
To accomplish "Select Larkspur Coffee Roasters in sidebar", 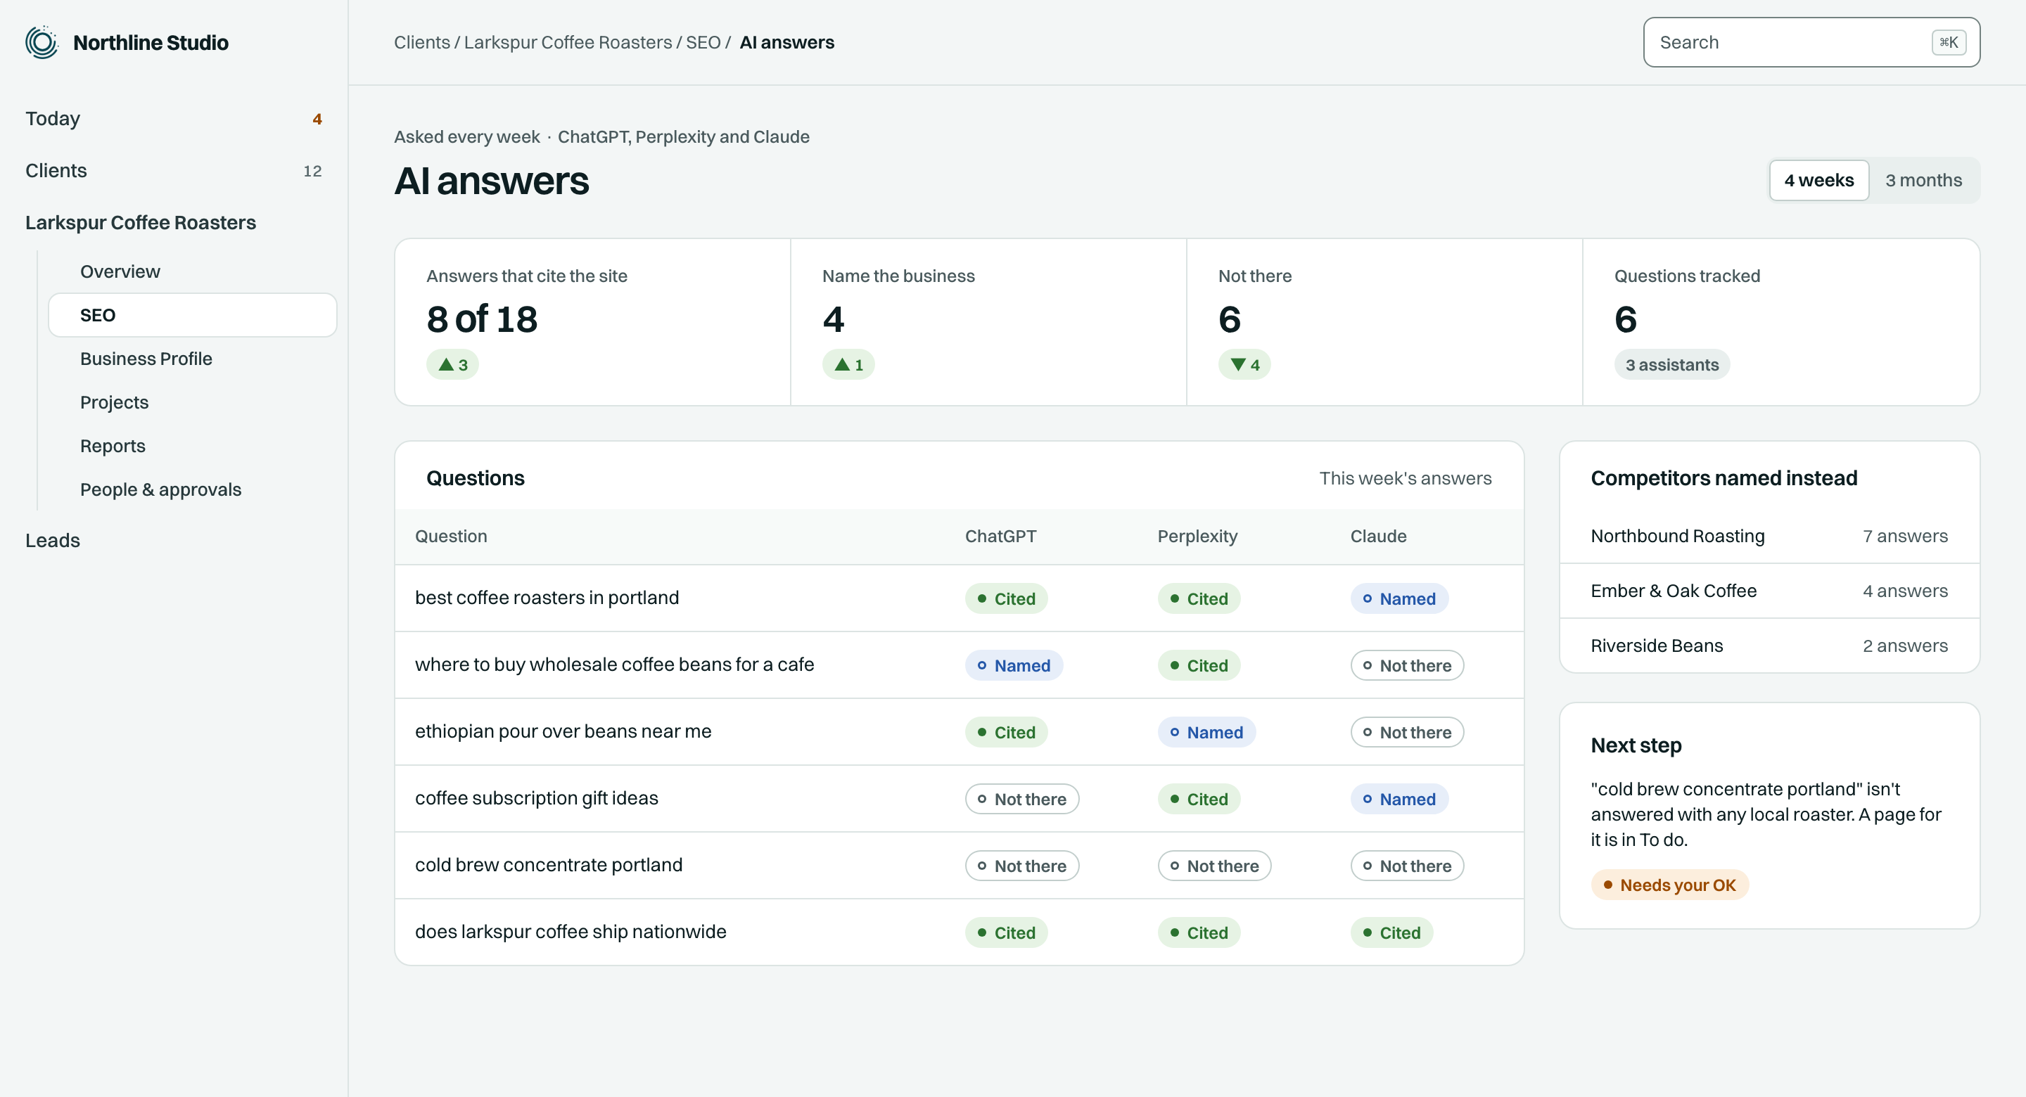I will pyautogui.click(x=141, y=222).
